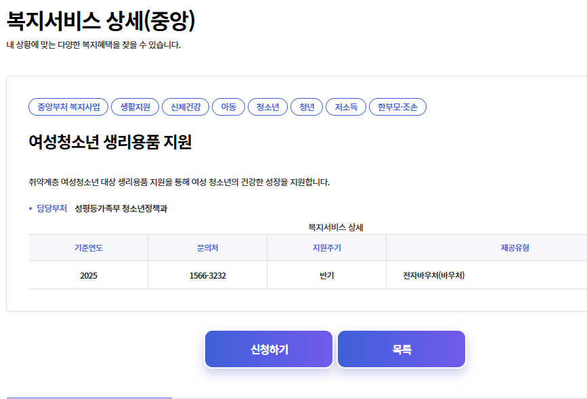
Task: Click the phone number 1566-3232
Action: [x=207, y=276]
